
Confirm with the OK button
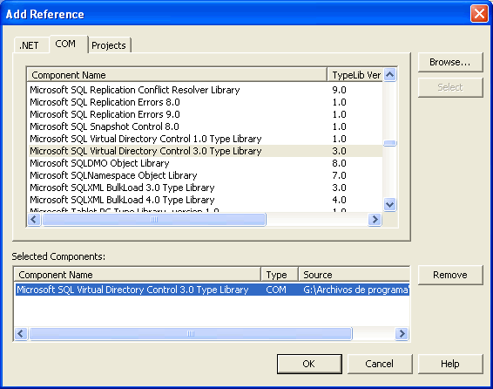[x=309, y=364]
